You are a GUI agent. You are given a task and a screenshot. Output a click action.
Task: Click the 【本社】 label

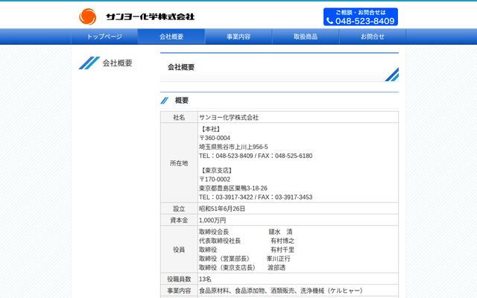point(210,129)
